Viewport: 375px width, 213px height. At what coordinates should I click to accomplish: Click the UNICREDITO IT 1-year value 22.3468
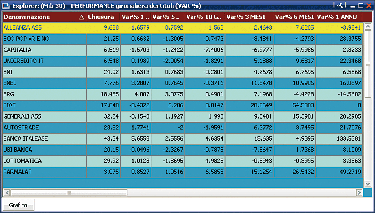pyautogui.click(x=350, y=61)
